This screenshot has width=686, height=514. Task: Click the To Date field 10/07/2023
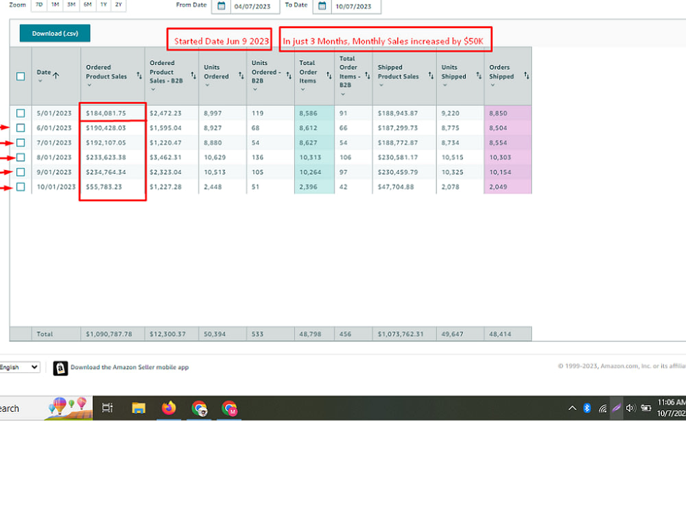click(x=355, y=6)
